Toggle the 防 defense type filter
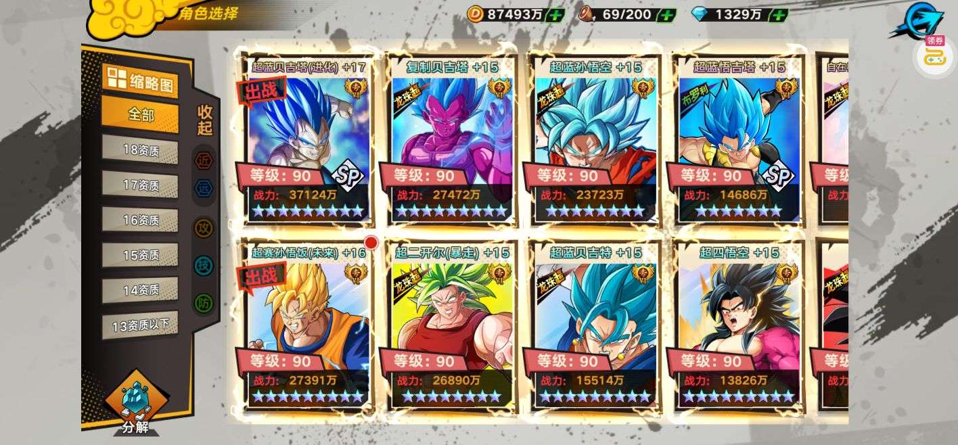The width and height of the screenshot is (958, 445). [x=204, y=304]
